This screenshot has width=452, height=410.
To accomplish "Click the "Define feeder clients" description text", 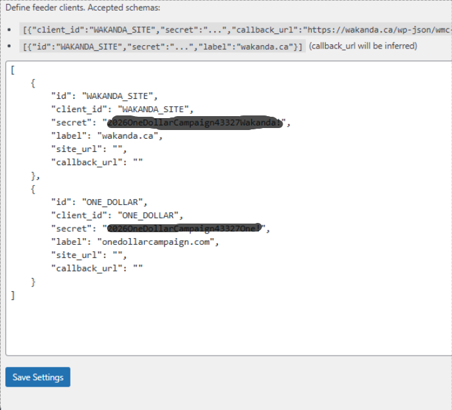I will pos(78,8).
